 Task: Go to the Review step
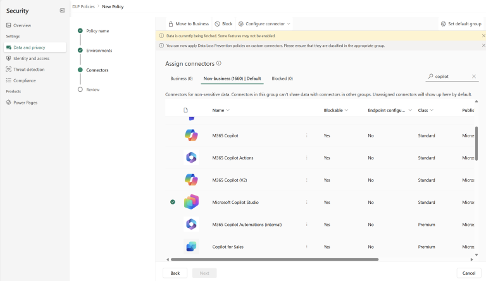[92, 90]
